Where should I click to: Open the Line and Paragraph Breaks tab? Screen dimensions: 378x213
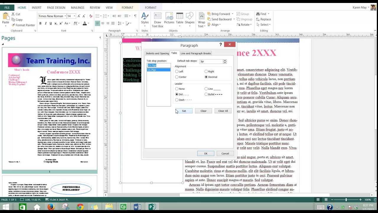pyautogui.click(x=195, y=53)
